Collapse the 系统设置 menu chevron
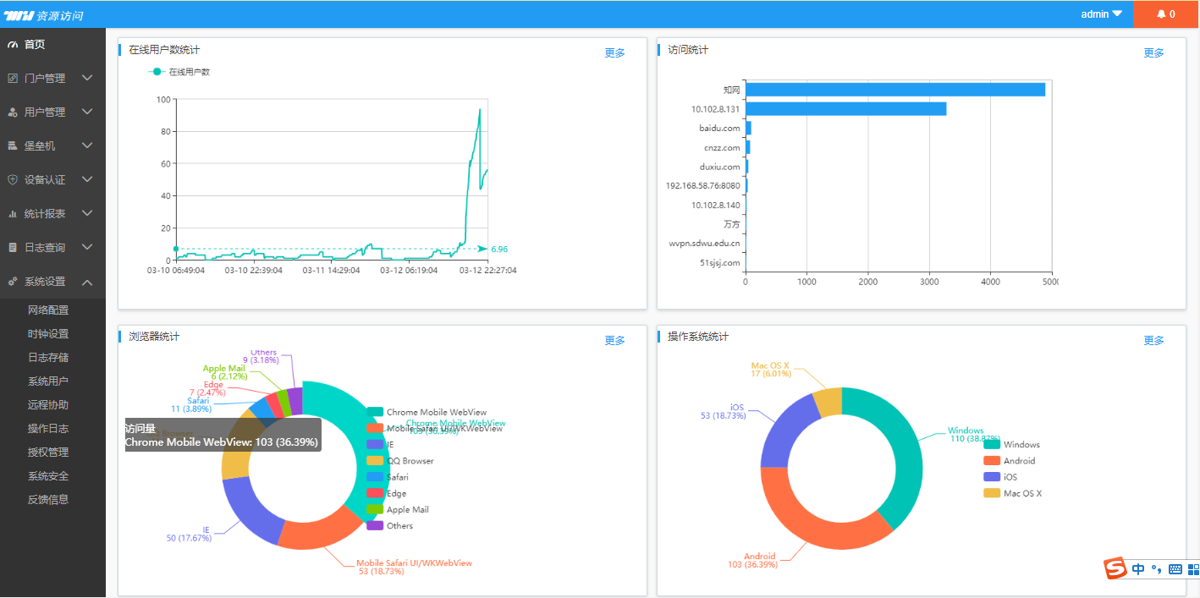The width and height of the screenshot is (1200, 598). [x=87, y=282]
